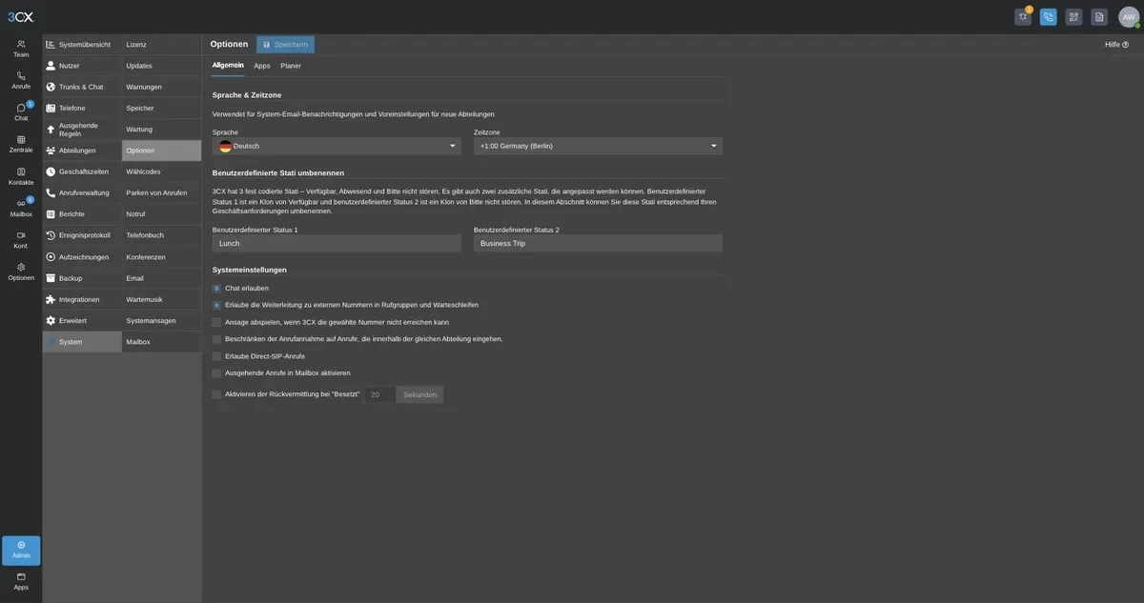Open Systemansagen submenu item
This screenshot has height=603, width=1144.
(162, 321)
